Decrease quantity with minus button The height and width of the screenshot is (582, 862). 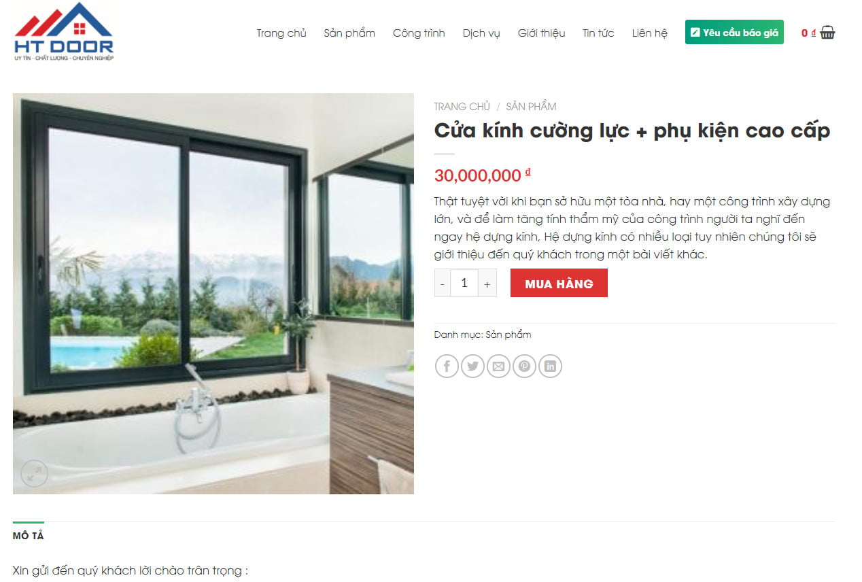443,284
